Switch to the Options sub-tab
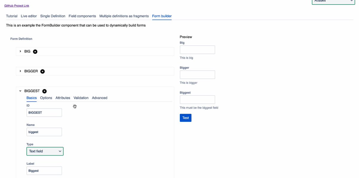359x178 pixels. 46,98
